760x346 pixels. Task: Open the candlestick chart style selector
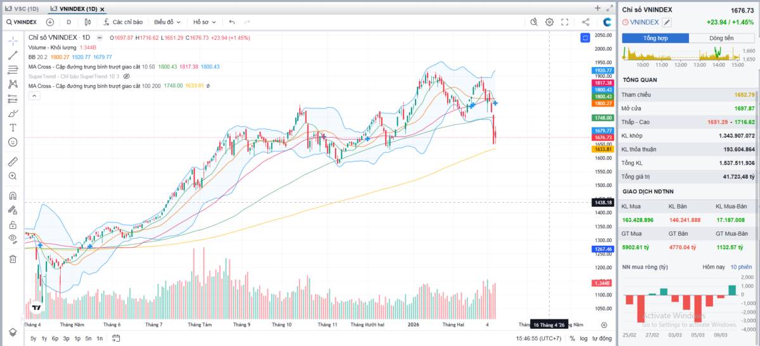coord(89,22)
